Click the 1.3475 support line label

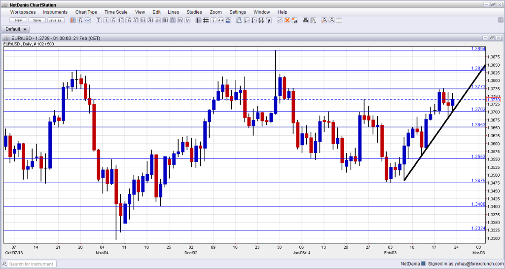pos(478,181)
